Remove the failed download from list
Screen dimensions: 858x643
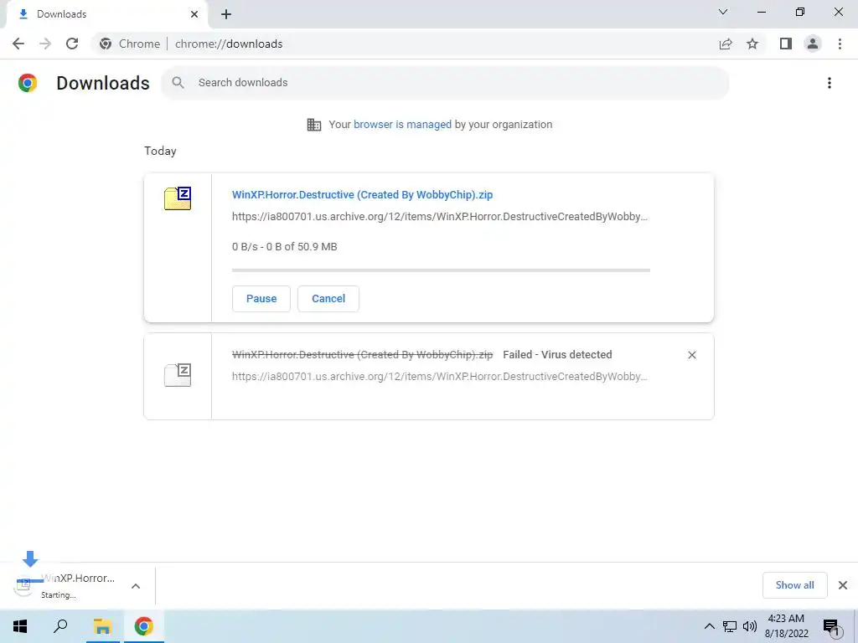click(x=691, y=355)
